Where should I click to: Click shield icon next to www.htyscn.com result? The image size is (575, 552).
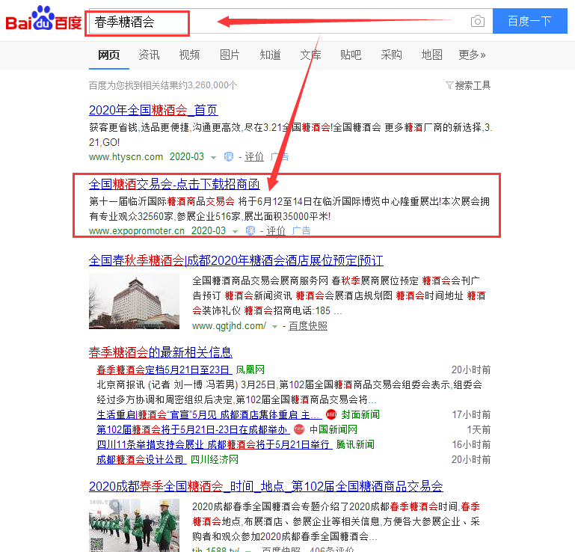pyautogui.click(x=229, y=157)
